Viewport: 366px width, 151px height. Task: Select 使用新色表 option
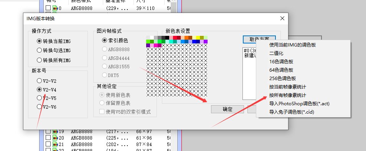[115, 95]
